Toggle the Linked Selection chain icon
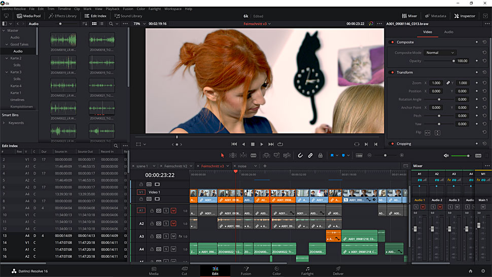Image resolution: width=492 pixels, height=277 pixels. (310, 155)
